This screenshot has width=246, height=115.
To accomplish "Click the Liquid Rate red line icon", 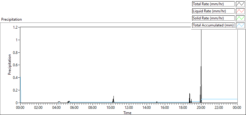I will (x=240, y=11).
